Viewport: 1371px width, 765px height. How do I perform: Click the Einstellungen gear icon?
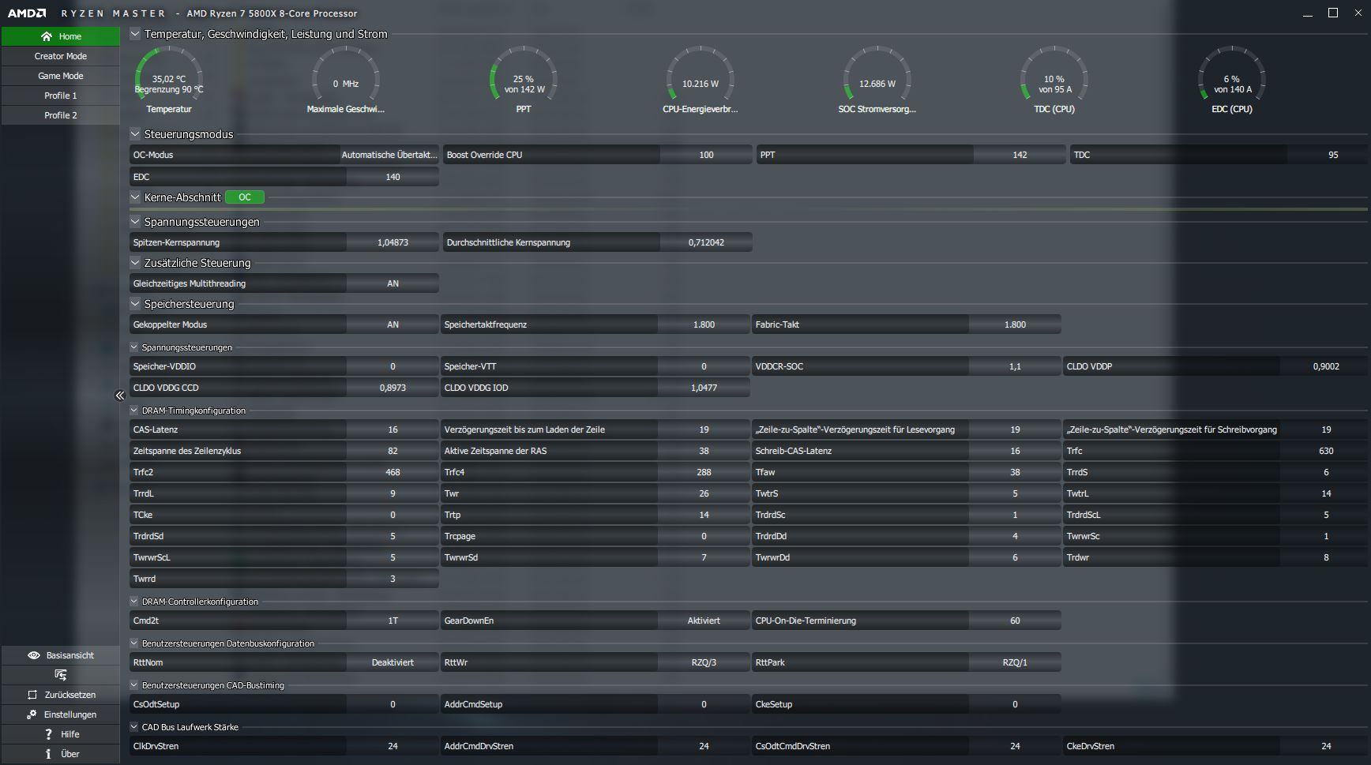[32, 714]
